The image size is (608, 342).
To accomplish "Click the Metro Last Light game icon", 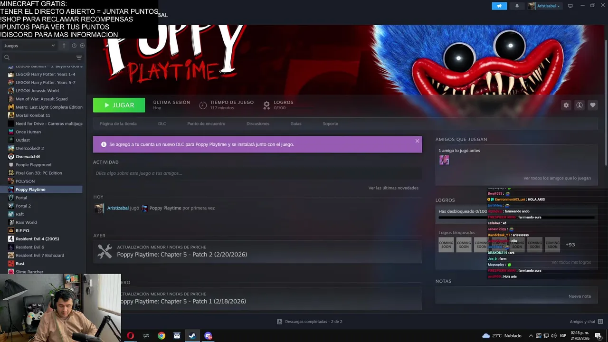I will pos(11,107).
